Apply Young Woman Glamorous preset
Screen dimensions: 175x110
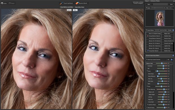pos(154,38)
